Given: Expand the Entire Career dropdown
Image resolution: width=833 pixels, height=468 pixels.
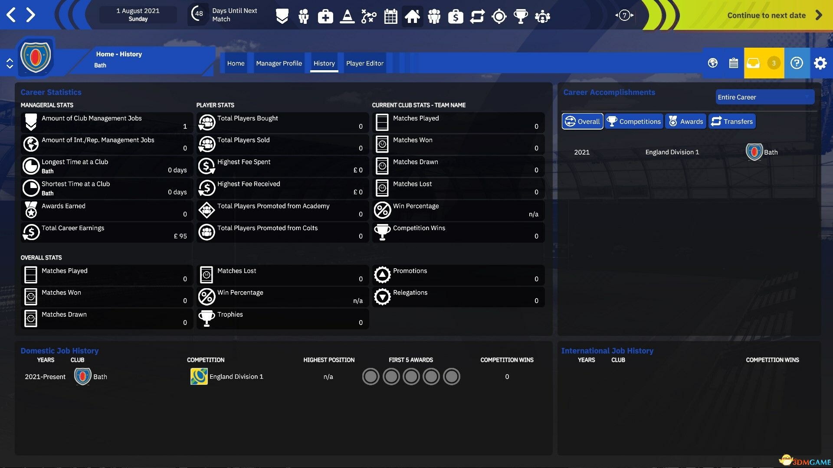Looking at the screenshot, I should tap(764, 97).
